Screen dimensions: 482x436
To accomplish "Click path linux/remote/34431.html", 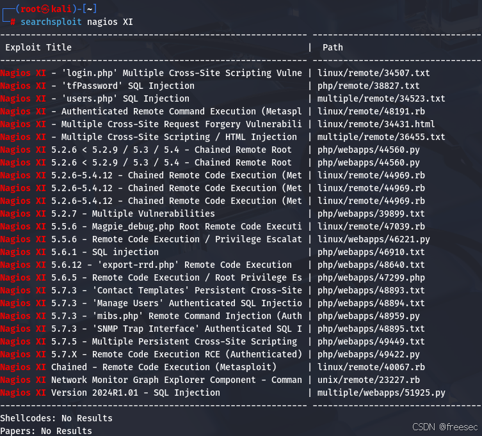I will 376,124.
